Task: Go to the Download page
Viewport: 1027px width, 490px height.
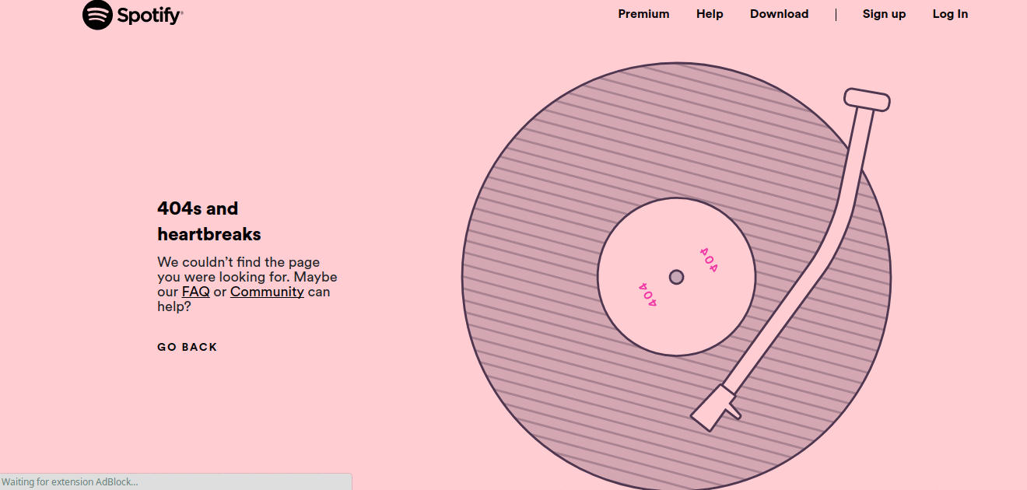Action: click(x=779, y=14)
